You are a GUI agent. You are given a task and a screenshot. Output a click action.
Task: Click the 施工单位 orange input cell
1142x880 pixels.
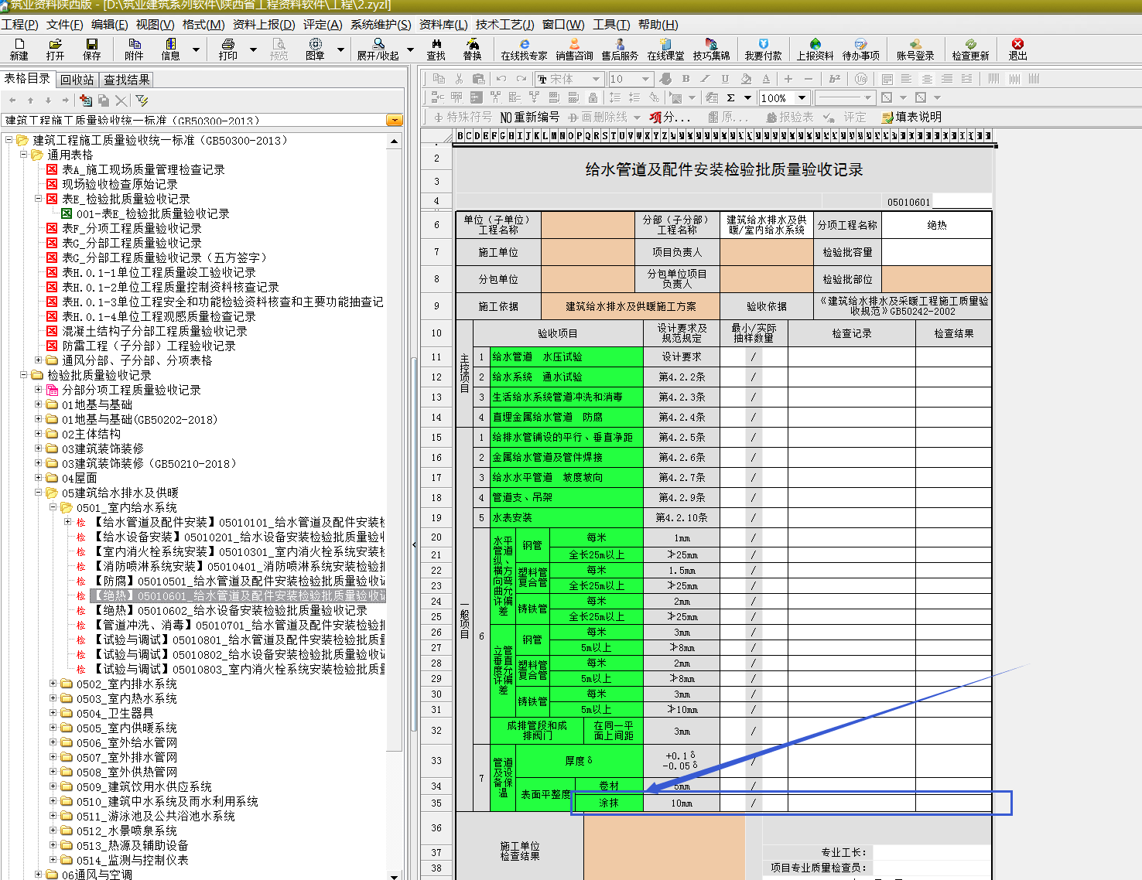[x=588, y=252]
